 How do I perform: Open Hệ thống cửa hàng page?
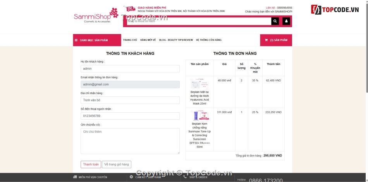click(209, 40)
